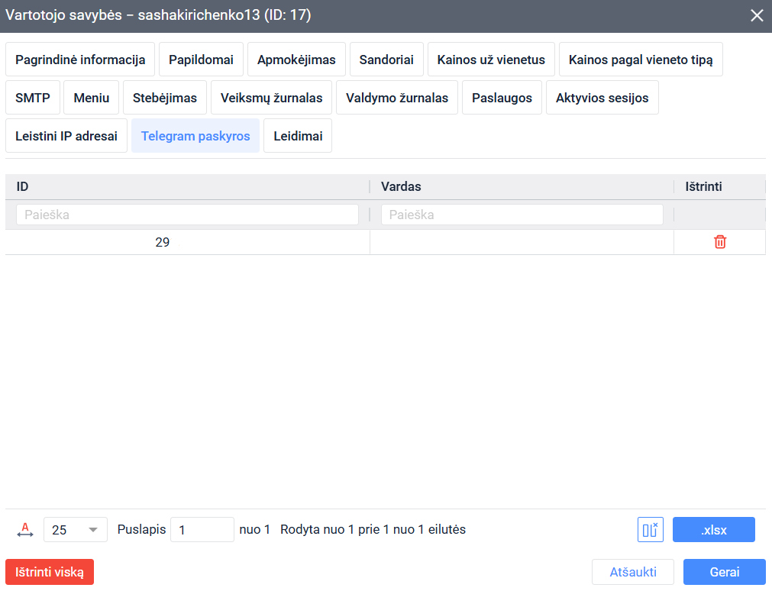Click the column chooser icon beside .xlsx
Viewport: 772px width, 591px height.
(650, 530)
